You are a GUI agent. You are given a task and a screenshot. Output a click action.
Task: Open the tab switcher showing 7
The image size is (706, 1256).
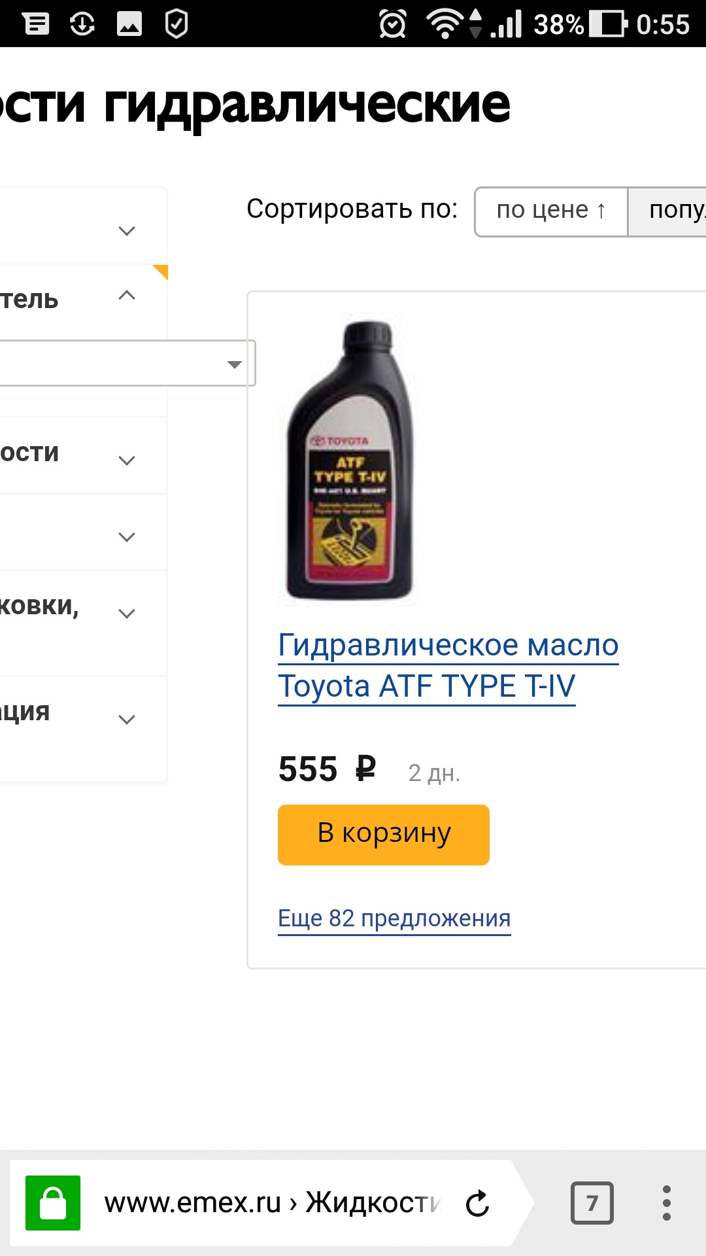592,1202
